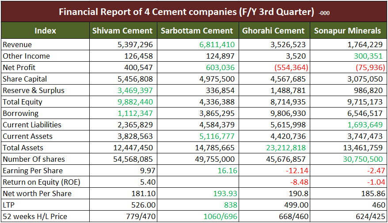Click Ghorahi revenue value 3,526,523
Viewport: 388px width, 223px height.
(288, 45)
